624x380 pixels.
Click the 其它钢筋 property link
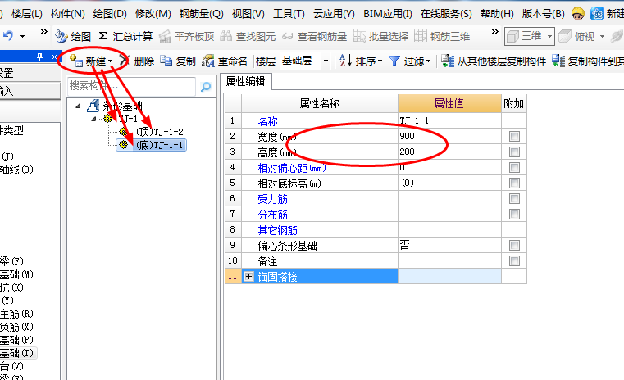[x=277, y=230]
